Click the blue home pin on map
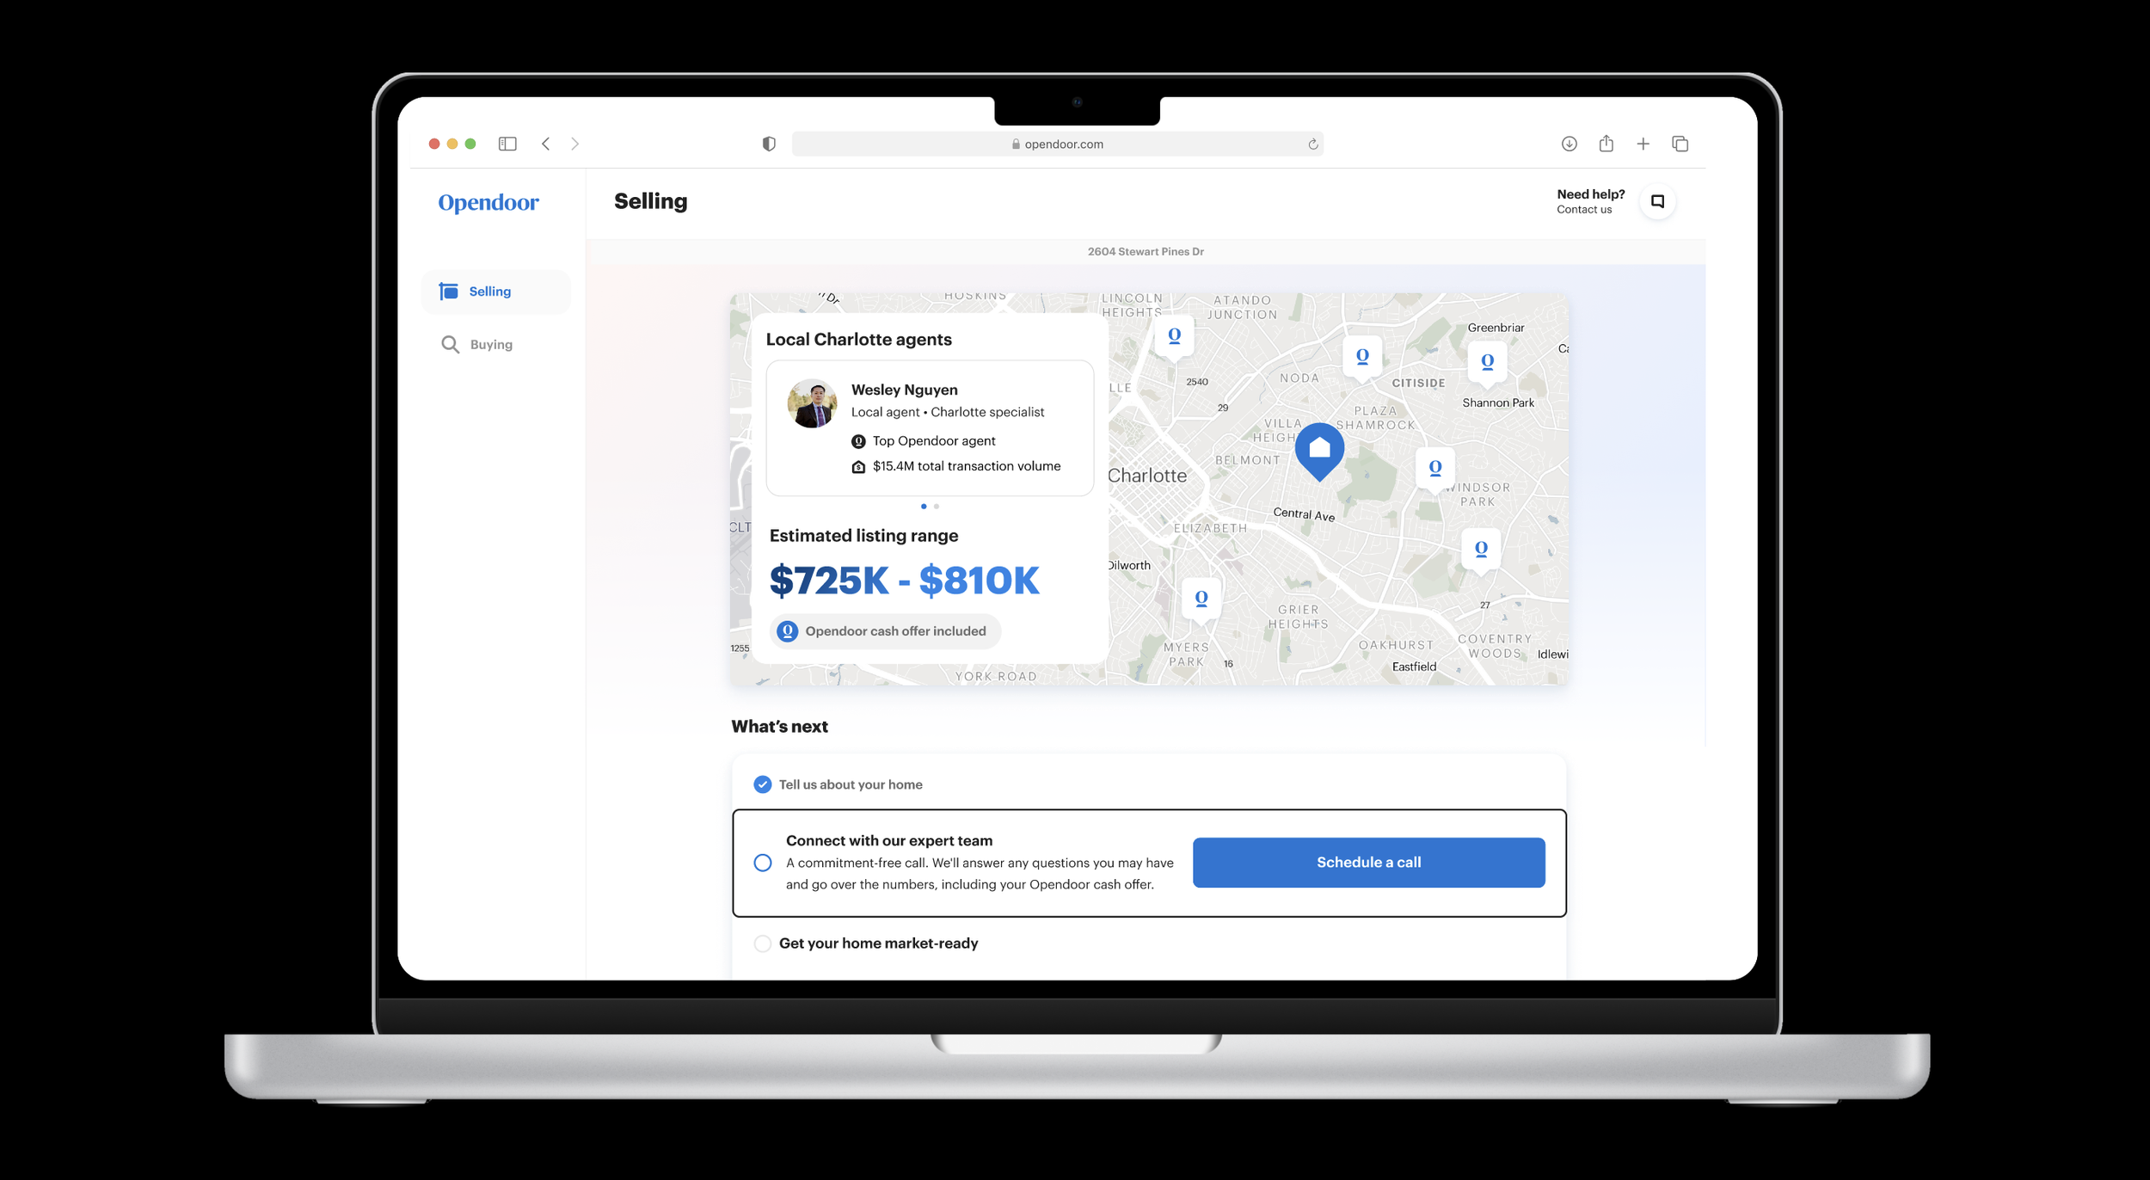The image size is (2150, 1180). pyautogui.click(x=1319, y=449)
